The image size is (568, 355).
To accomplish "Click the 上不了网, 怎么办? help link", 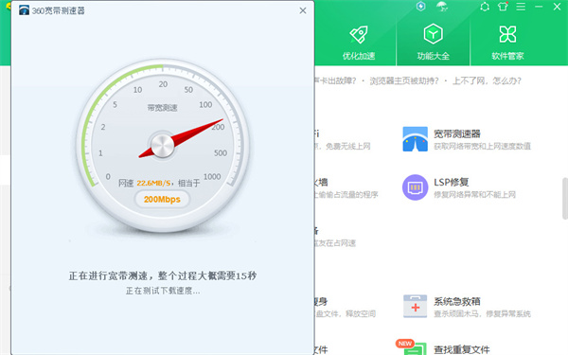I will [487, 80].
